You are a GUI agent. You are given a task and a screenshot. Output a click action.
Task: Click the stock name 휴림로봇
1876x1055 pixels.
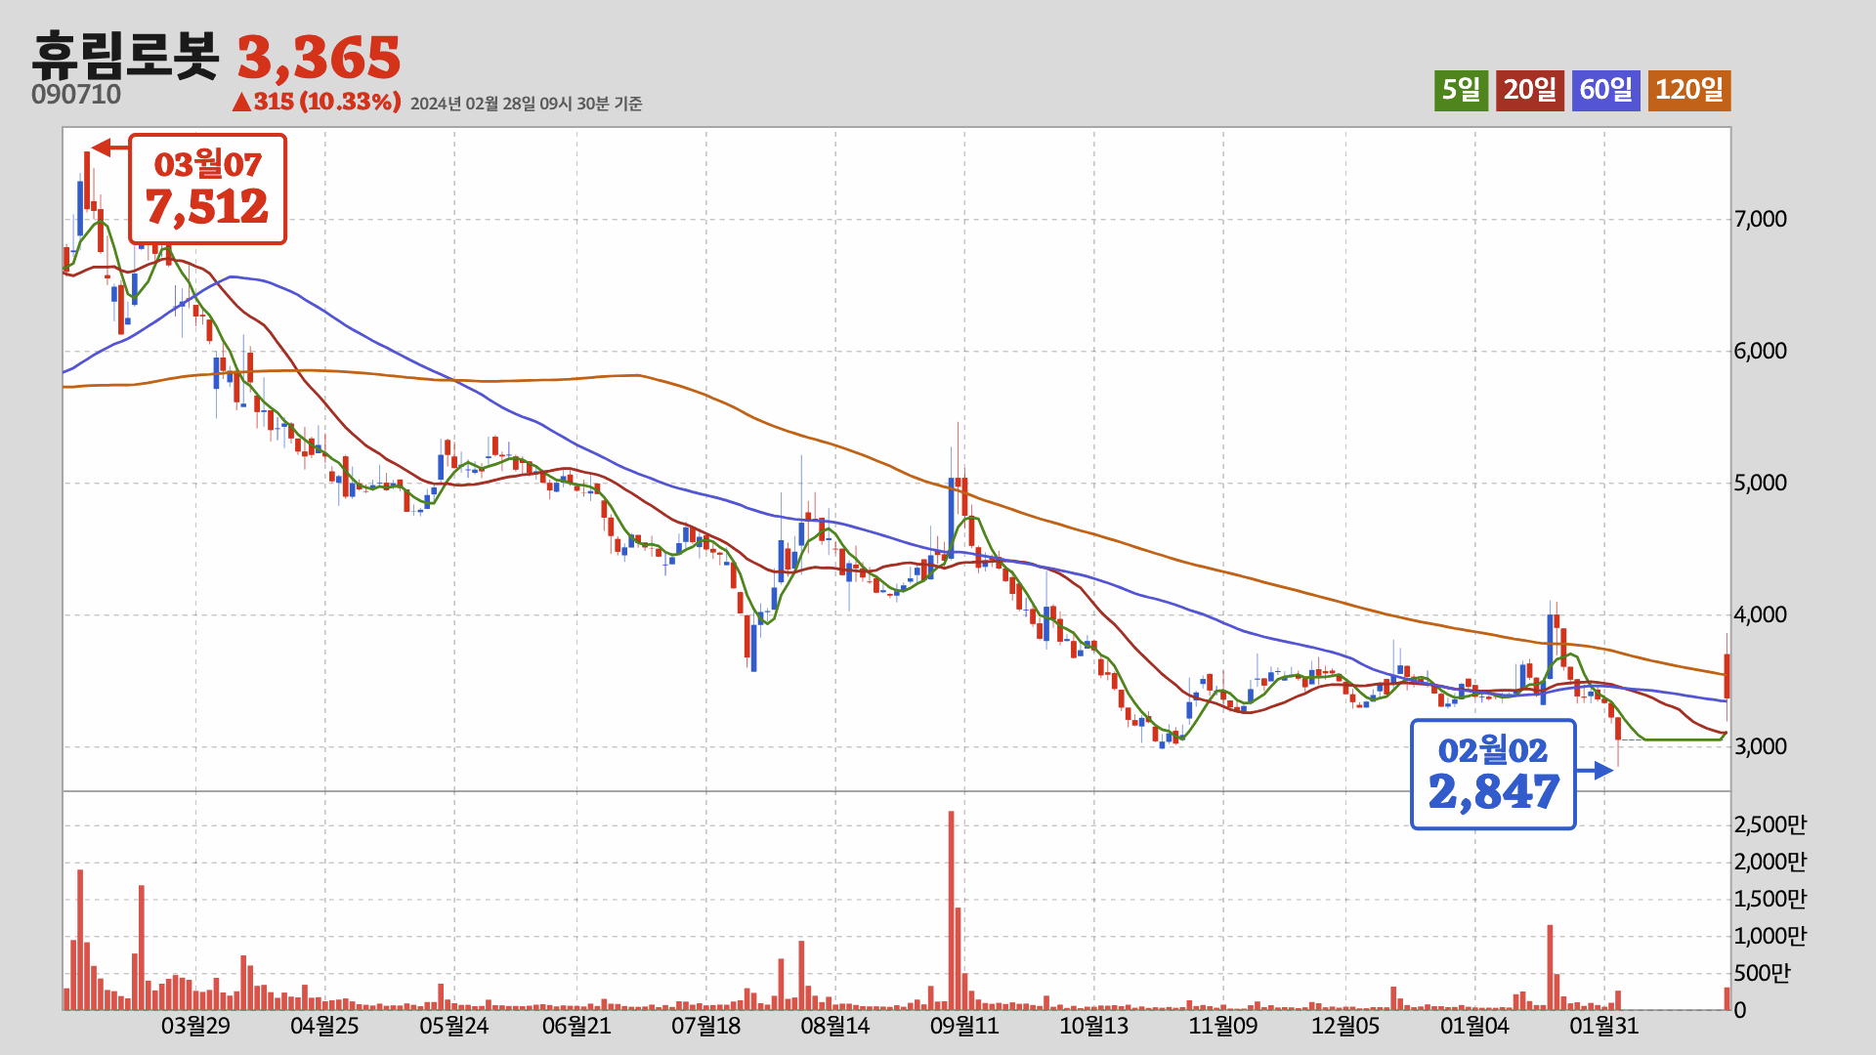coord(125,56)
